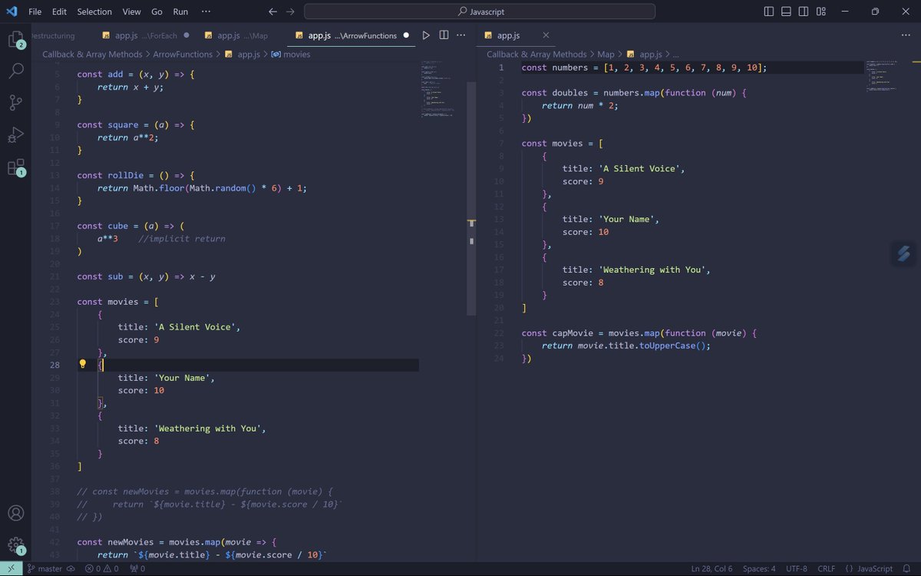Expand the app.js breadcrumb in right editor
921x576 pixels.
pos(644,55)
